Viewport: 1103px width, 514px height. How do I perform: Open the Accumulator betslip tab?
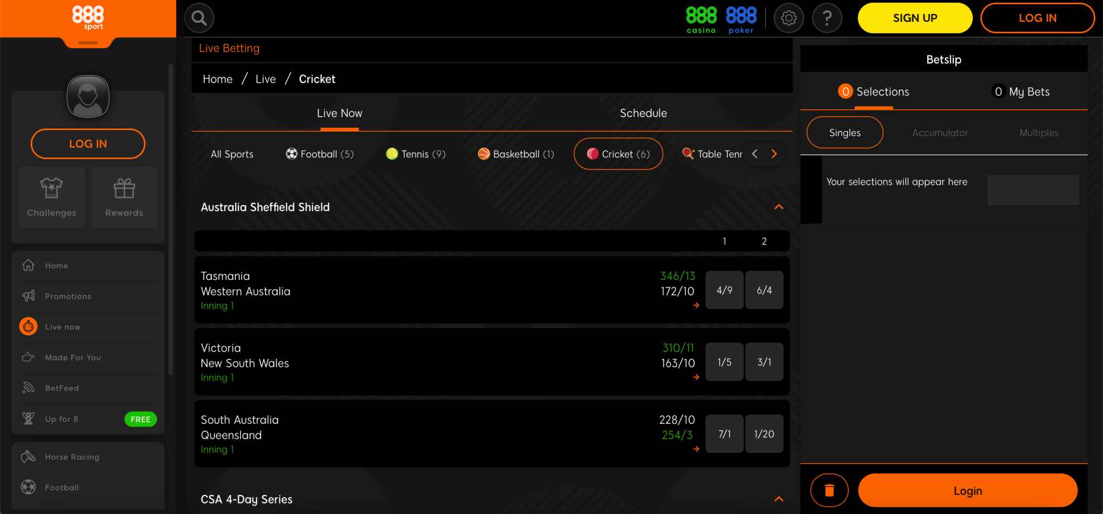[x=940, y=132]
